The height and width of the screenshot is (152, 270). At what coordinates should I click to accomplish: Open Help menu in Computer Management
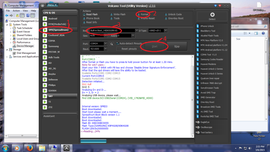click(33, 11)
